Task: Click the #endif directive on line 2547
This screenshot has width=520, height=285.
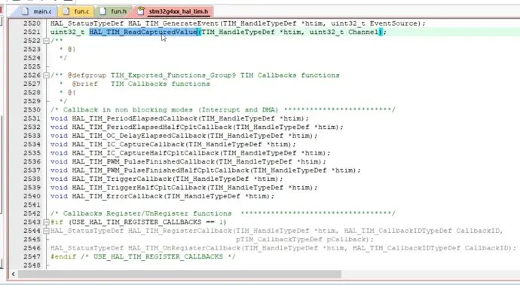Action: point(63,256)
